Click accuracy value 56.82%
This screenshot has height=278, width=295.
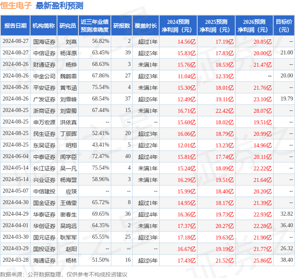(101, 41)
